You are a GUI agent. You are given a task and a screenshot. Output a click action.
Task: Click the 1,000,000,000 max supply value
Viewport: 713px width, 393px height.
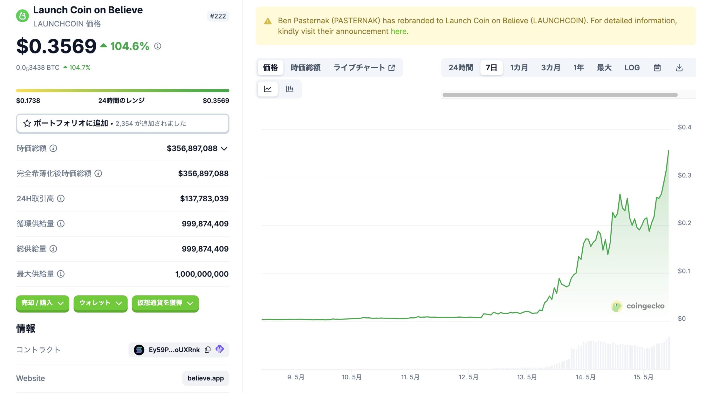pyautogui.click(x=202, y=274)
